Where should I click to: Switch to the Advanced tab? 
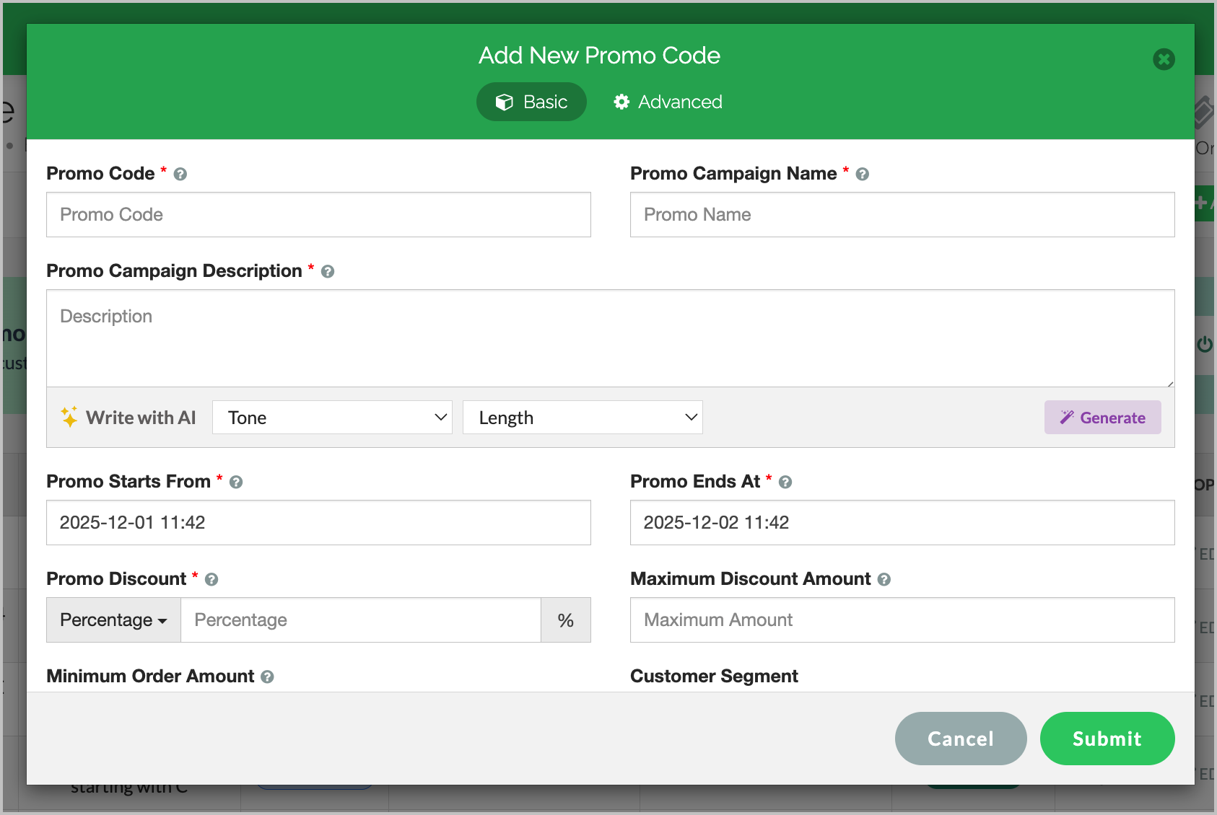click(668, 102)
